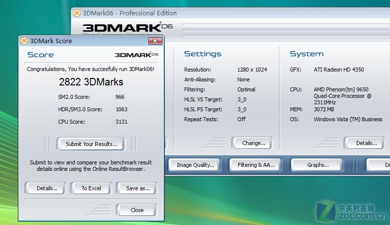390x225 pixels.
Task: Click Change... under Settings
Action: (x=254, y=143)
